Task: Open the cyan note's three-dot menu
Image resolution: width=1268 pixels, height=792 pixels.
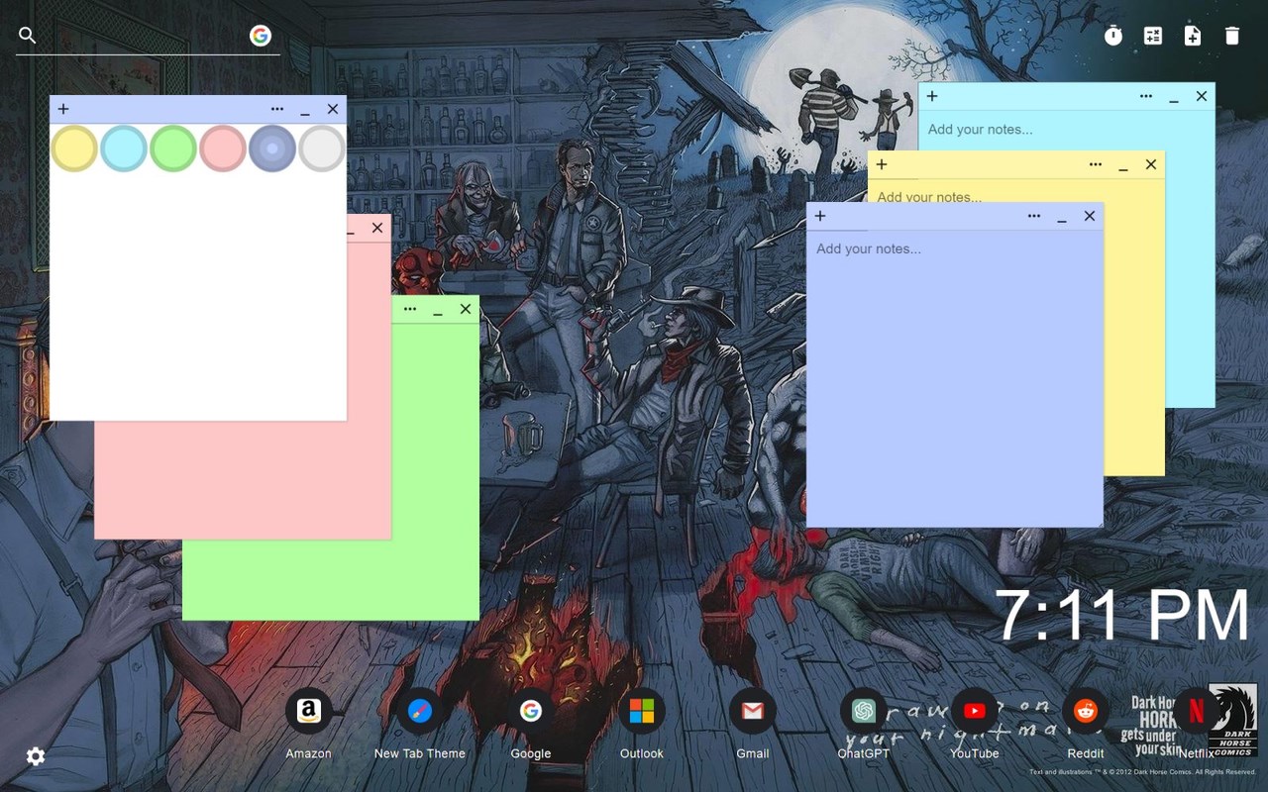Action: 1146,96
